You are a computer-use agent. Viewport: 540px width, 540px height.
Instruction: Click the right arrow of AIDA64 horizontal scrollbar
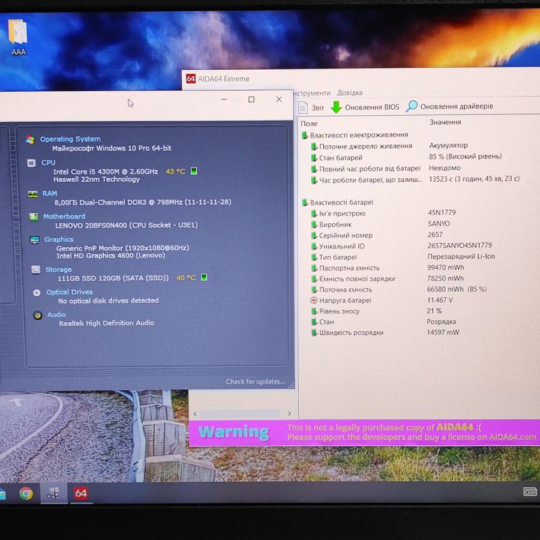pos(289,413)
